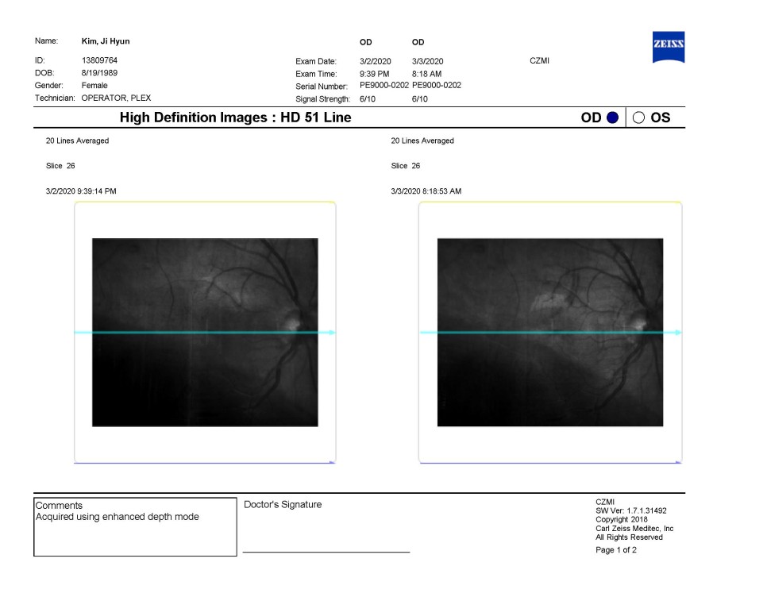Viewport: 767px width, 597px height.
Task: Click exam date '3/2/2020'
Action: [x=376, y=61]
